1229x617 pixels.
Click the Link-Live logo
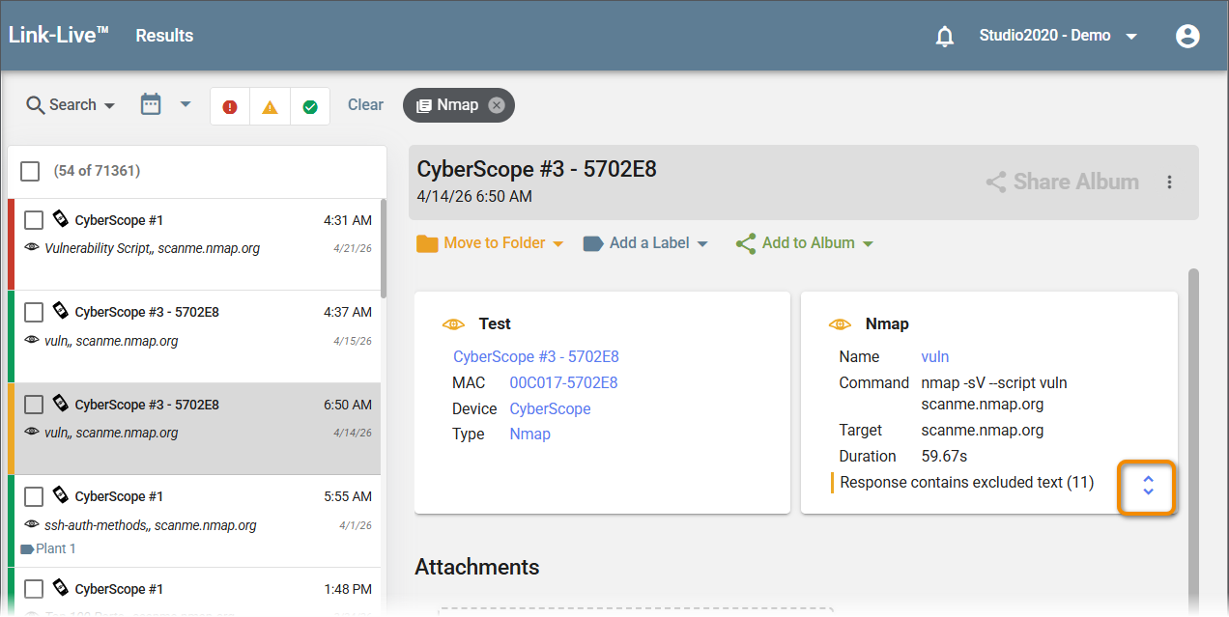coord(58,35)
